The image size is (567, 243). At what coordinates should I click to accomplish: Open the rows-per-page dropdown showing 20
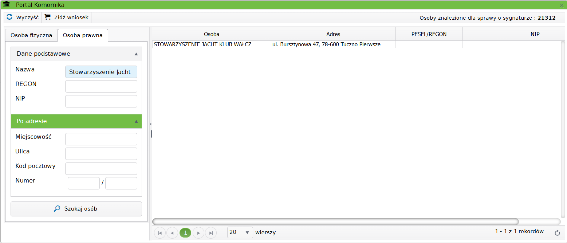(x=240, y=232)
